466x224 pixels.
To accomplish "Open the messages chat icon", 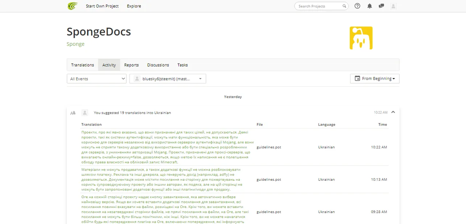I will coord(381,6).
